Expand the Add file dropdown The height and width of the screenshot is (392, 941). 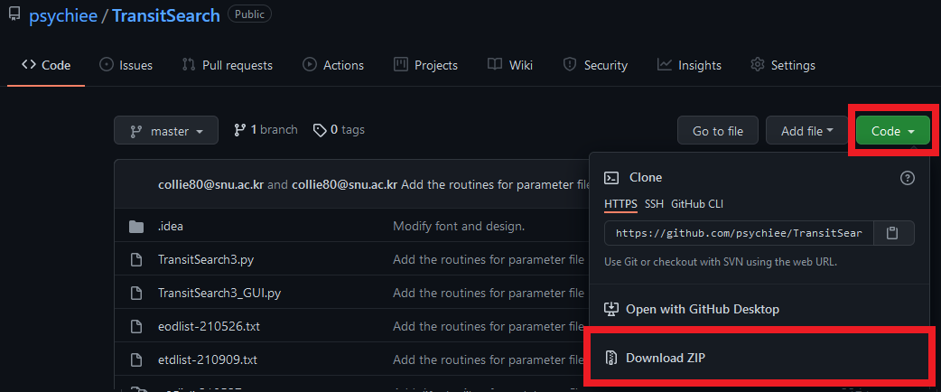(806, 130)
